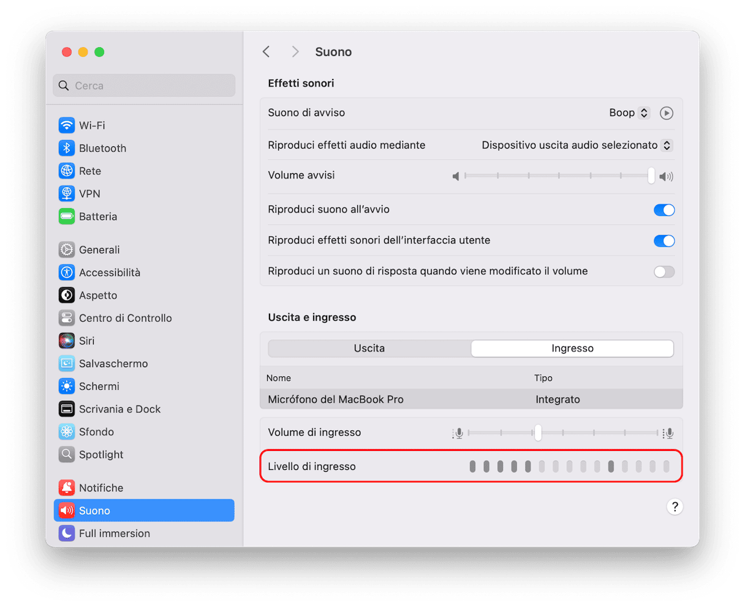Screen dimensions: 745x607
Task: Click the help question mark button
Action: 675,507
